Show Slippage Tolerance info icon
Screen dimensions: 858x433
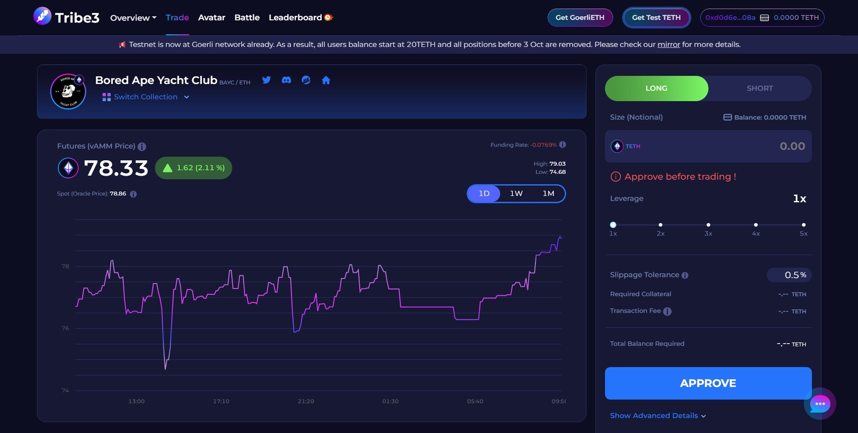685,275
